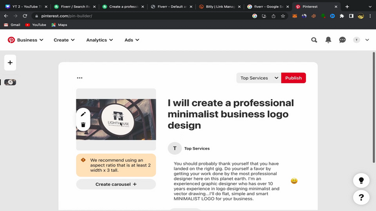Screen dimensions: 376x211
Task: Click the browser forward arrow
Action: coord(15,16)
